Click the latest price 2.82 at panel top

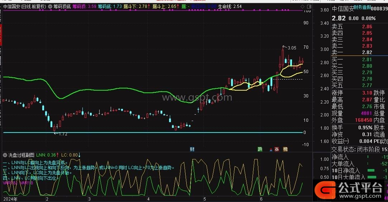tap(339, 18)
